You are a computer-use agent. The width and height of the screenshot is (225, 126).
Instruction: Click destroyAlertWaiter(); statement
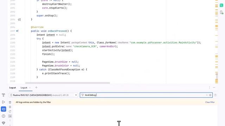57,4
